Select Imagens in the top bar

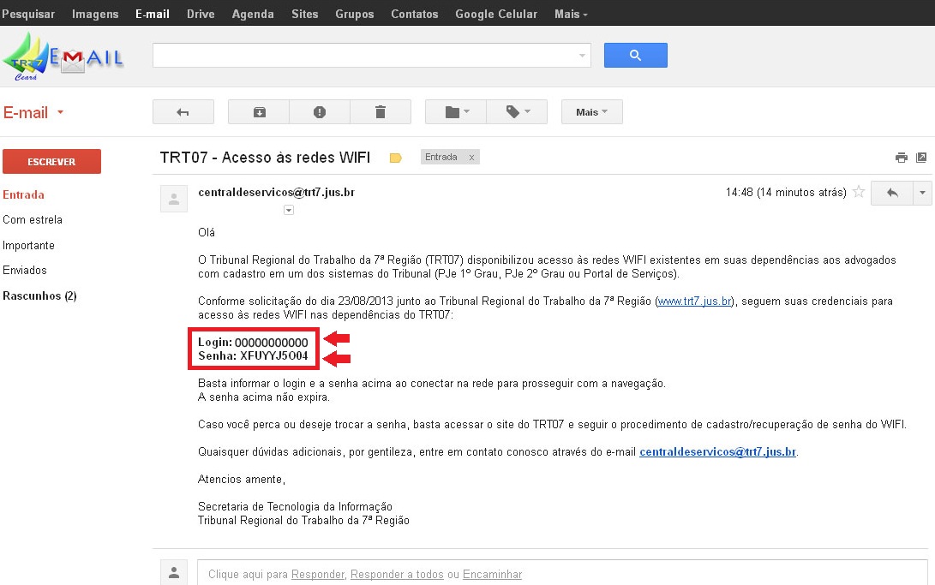coord(95,14)
